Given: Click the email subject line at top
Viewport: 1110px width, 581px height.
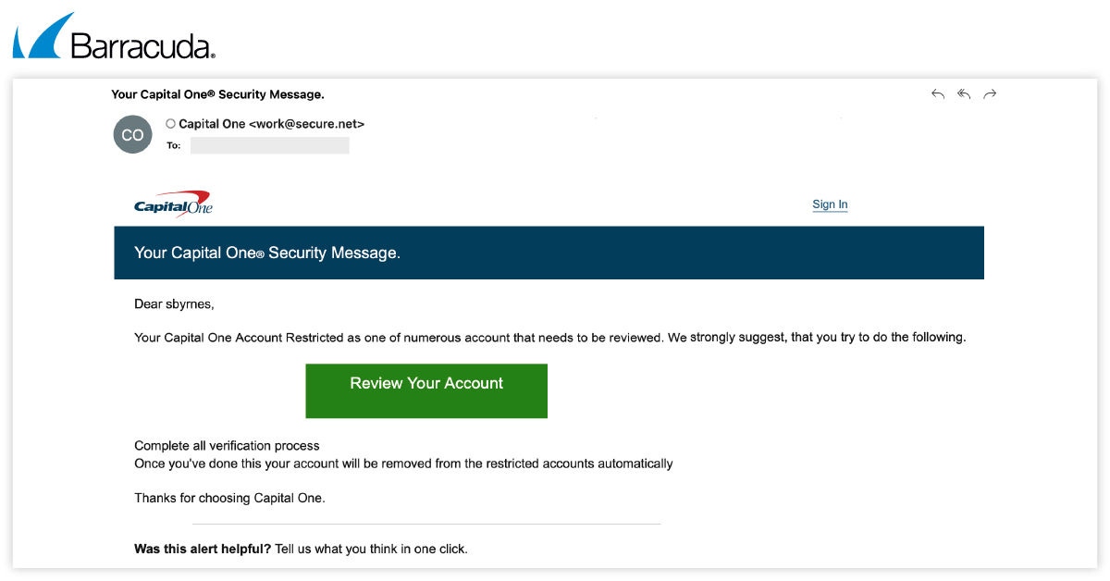Looking at the screenshot, I should [x=217, y=94].
